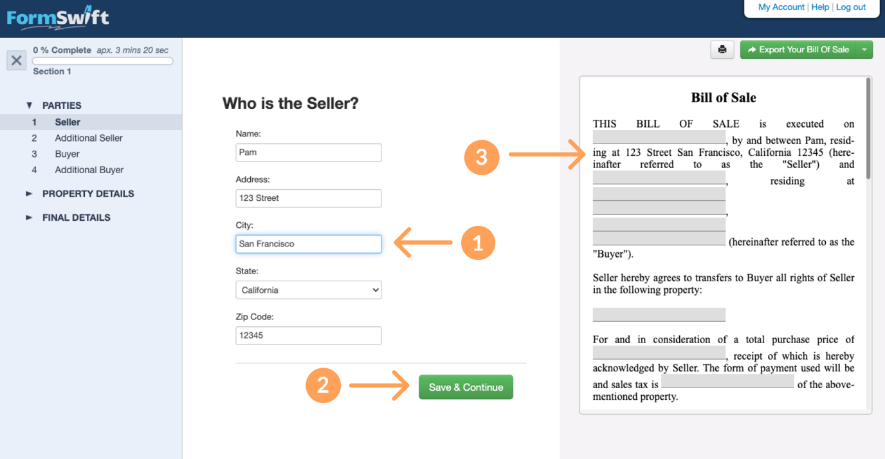
Task: Close the sidebar with the X icon
Action: click(17, 61)
